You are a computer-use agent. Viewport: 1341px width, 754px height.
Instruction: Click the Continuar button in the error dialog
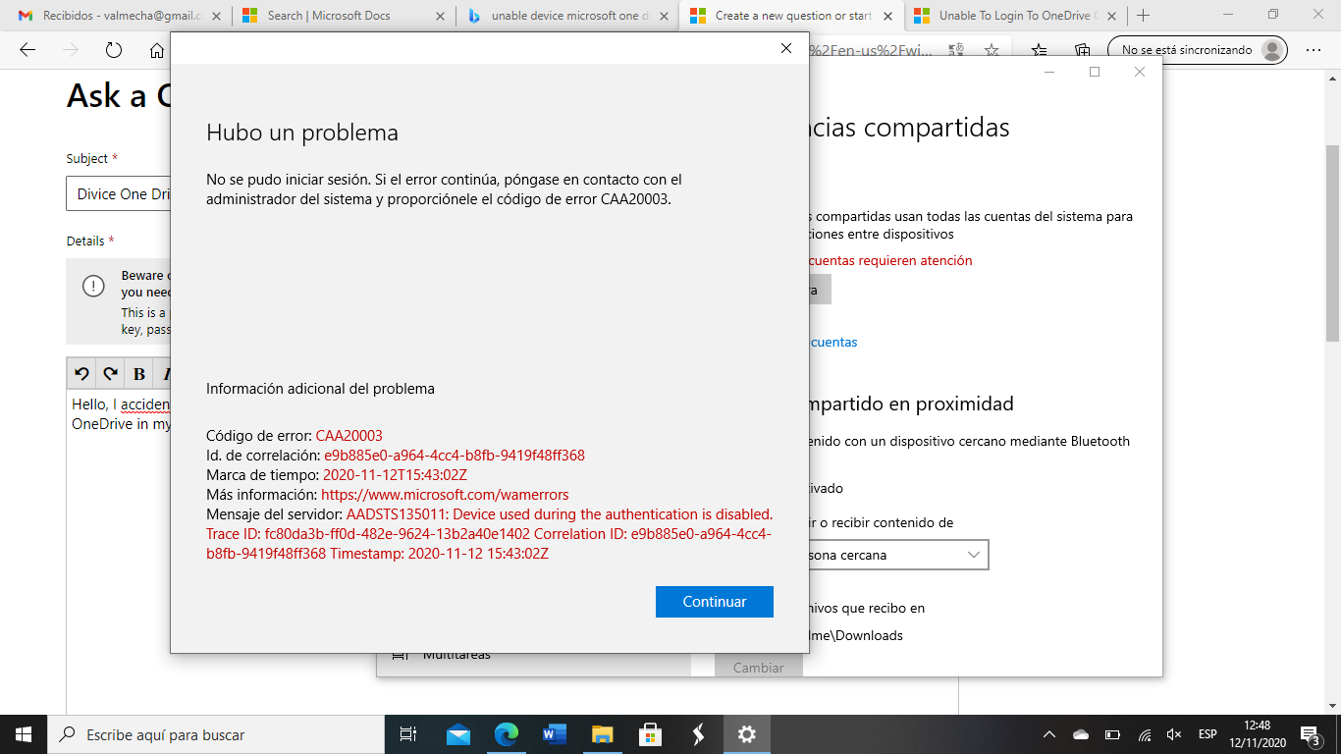coord(714,601)
